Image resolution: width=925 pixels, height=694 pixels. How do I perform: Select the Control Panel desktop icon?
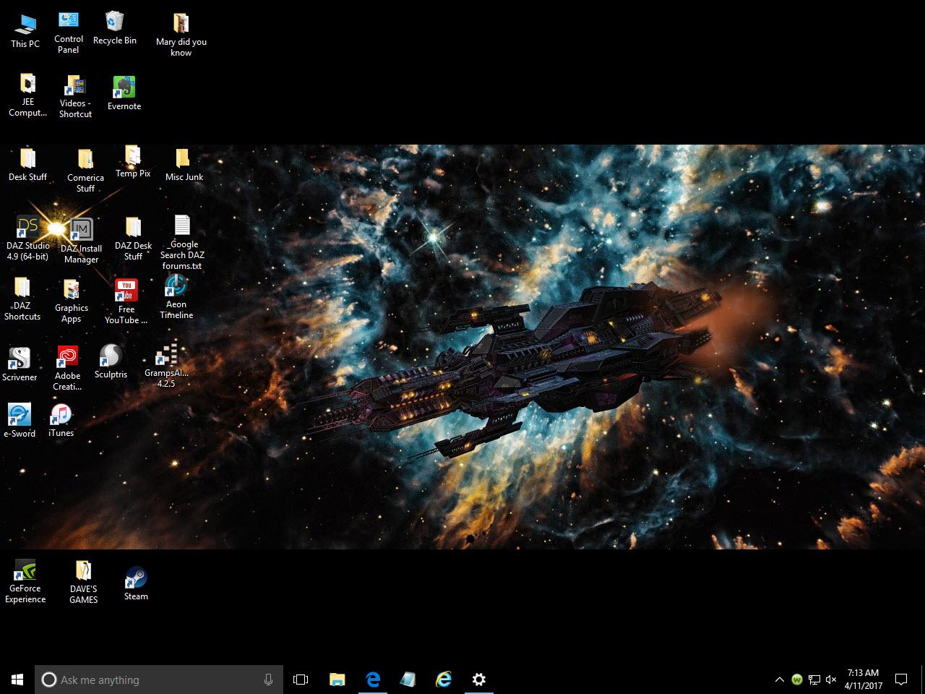pos(69,33)
